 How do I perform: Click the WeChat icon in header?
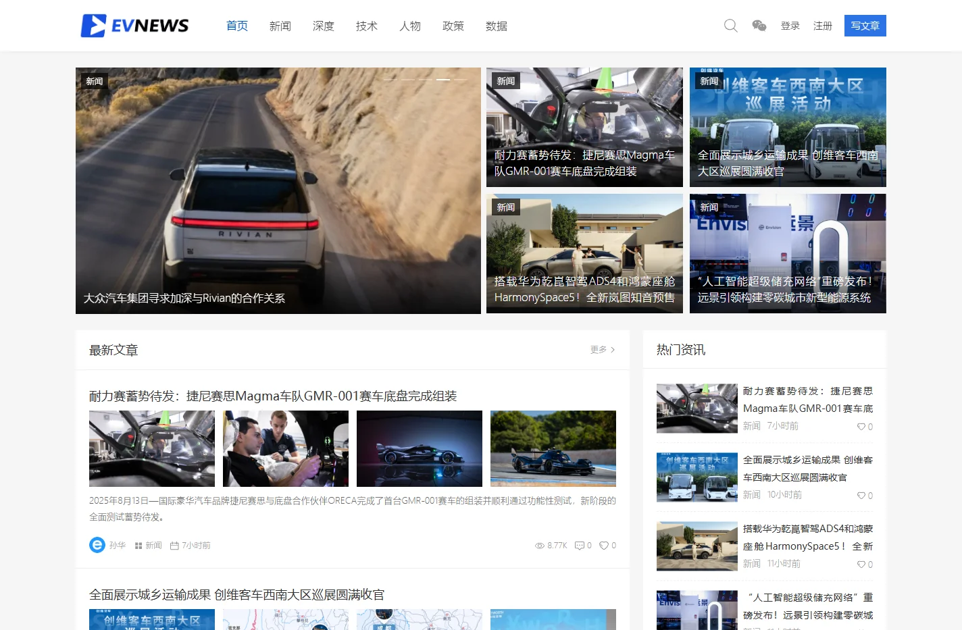tap(759, 26)
